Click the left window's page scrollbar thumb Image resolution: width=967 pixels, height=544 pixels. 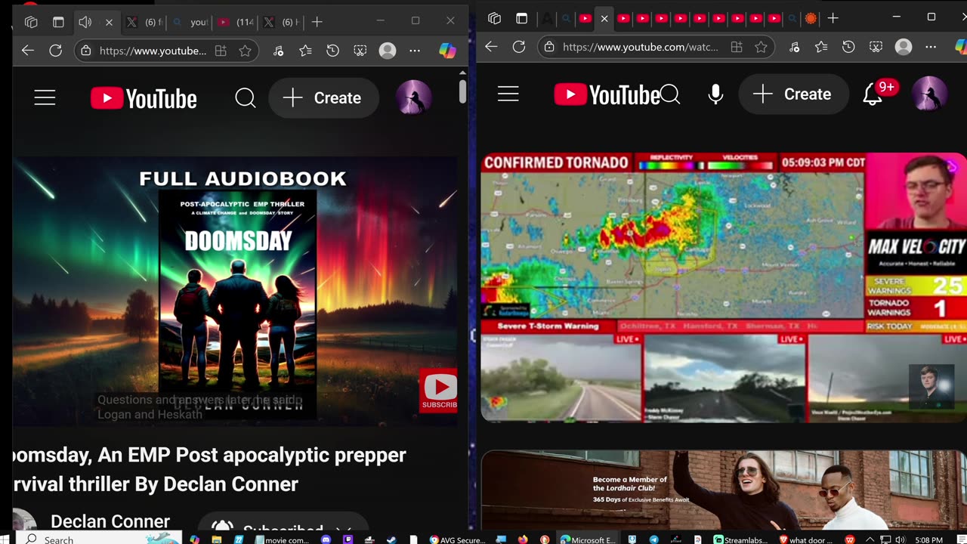point(462,91)
